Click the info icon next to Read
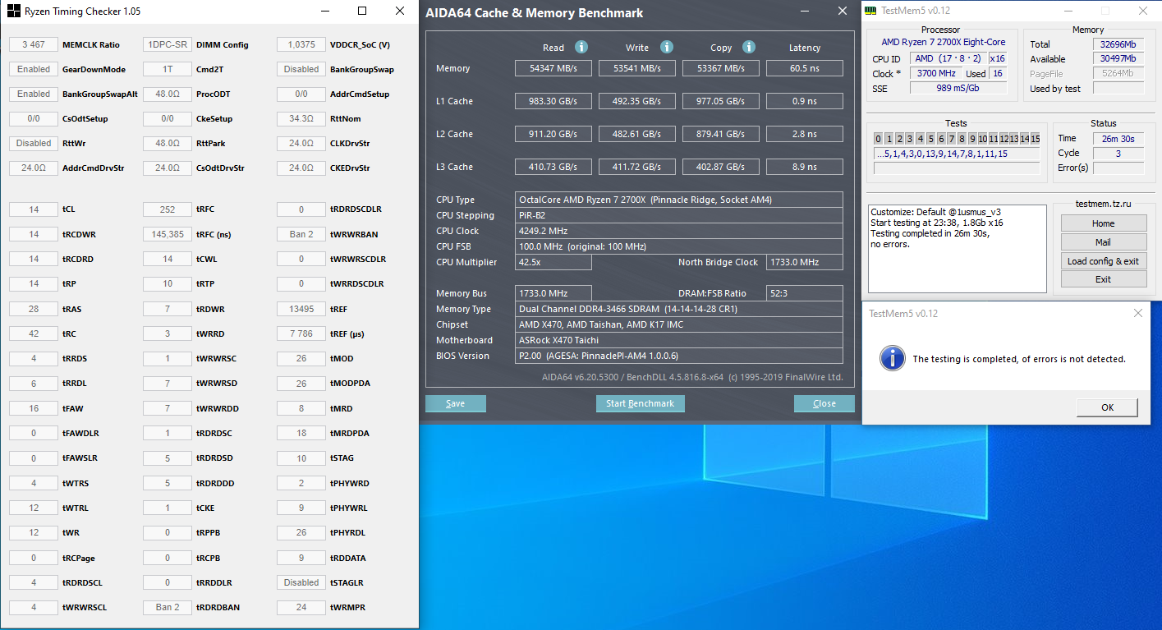The width and height of the screenshot is (1162, 630). tap(581, 47)
